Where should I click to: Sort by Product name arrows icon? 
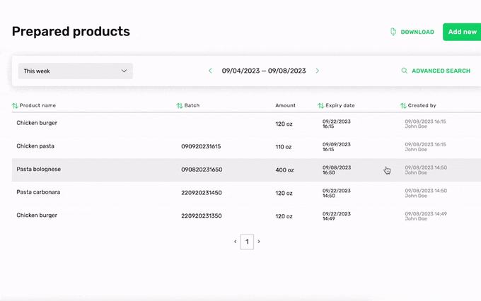(x=15, y=105)
